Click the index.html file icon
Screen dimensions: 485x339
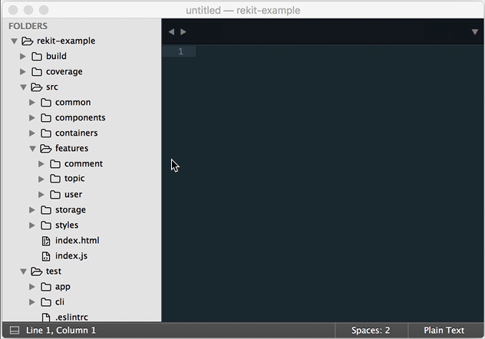tap(46, 241)
